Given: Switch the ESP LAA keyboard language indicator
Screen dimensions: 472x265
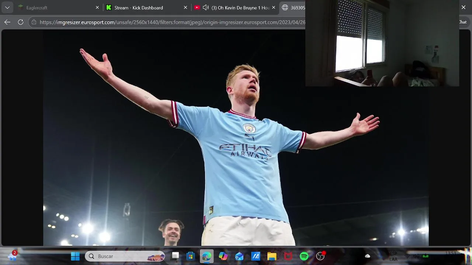Looking at the screenshot, I should click(x=393, y=257).
